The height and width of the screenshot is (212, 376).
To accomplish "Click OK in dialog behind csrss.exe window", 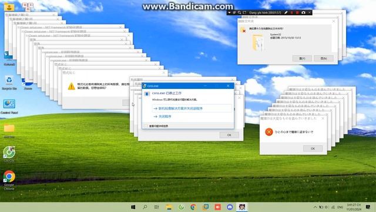I will [229, 135].
